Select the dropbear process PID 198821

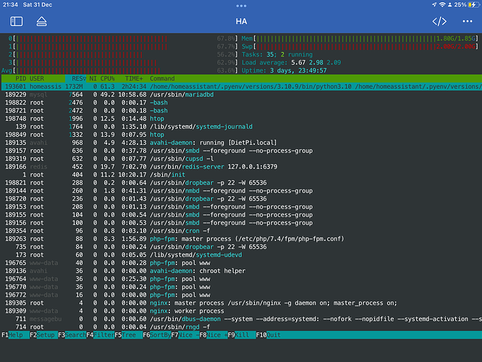click(x=241, y=182)
